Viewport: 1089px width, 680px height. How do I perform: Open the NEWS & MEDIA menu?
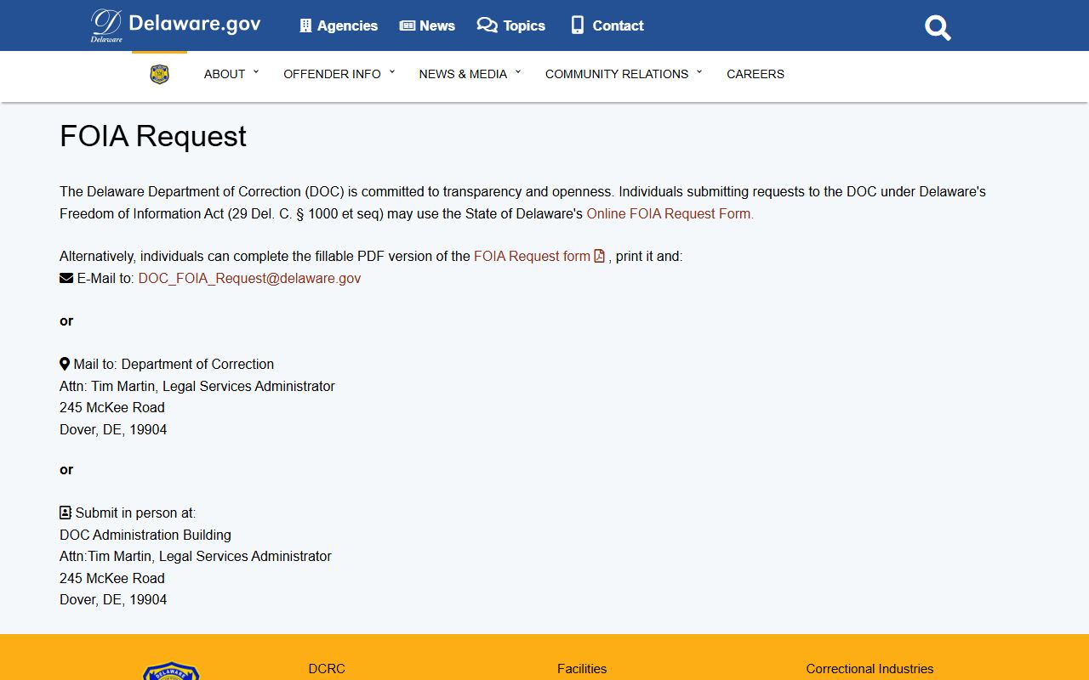click(463, 74)
